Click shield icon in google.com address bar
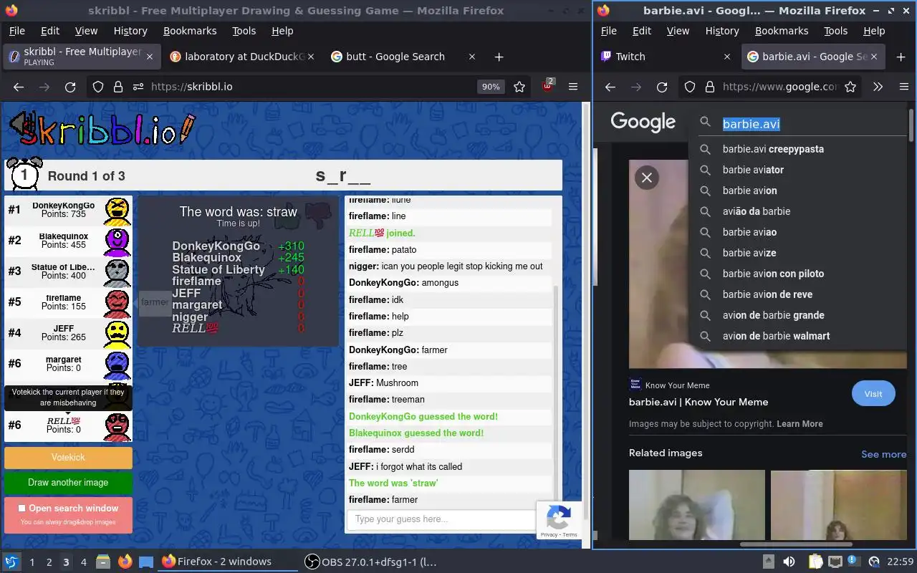 coord(690,87)
